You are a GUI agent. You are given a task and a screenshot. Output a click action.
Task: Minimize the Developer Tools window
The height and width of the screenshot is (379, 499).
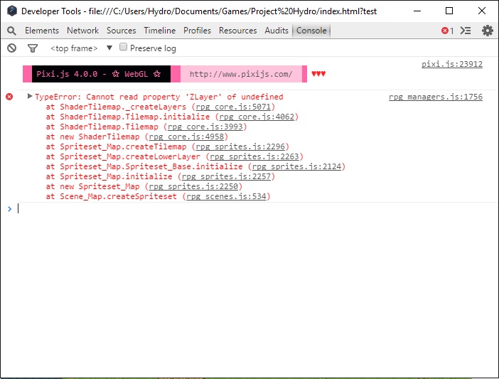[x=417, y=11]
